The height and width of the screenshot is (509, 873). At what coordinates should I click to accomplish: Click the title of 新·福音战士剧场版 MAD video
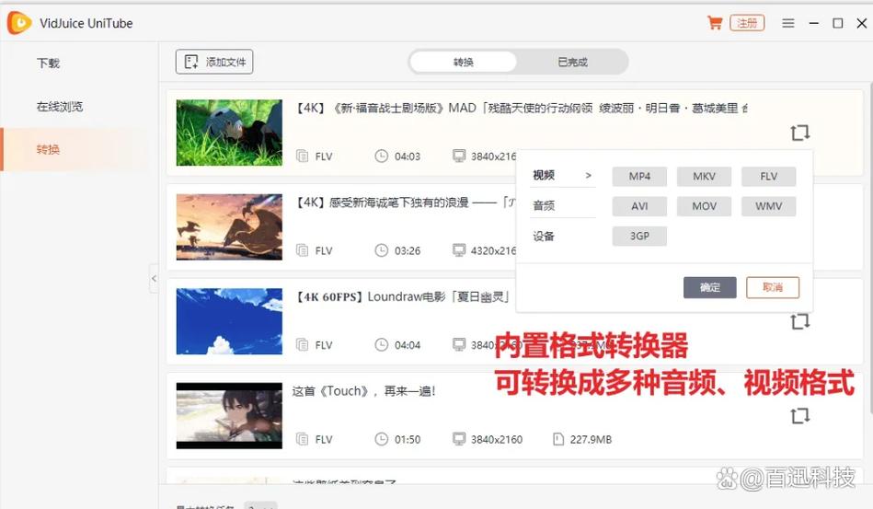point(521,108)
